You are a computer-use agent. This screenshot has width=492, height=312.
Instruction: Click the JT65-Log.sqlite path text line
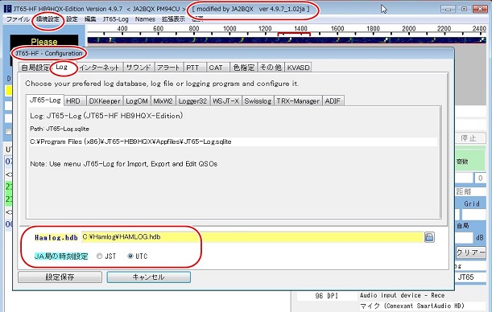click(234, 142)
